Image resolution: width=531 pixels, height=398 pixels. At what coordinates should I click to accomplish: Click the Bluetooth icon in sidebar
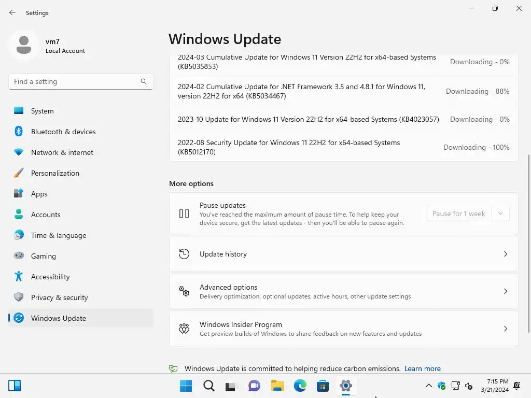point(19,131)
